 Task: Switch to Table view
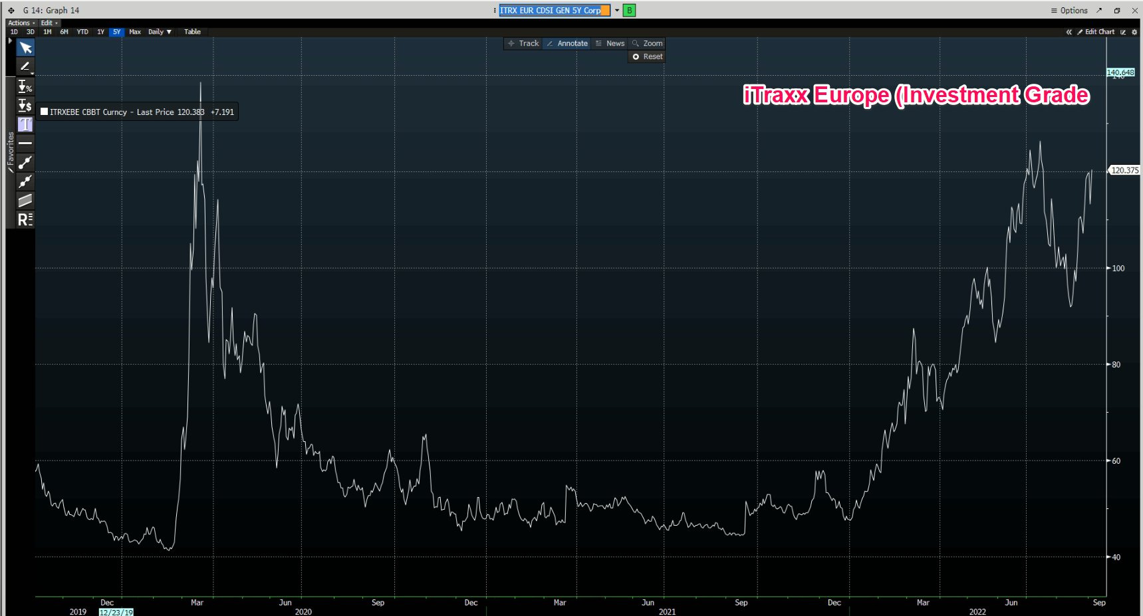pyautogui.click(x=192, y=32)
